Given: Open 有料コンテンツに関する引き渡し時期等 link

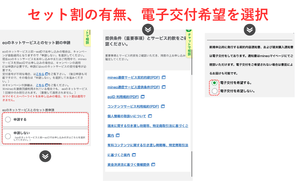Looking at the screenshot, I should tap(148, 145).
